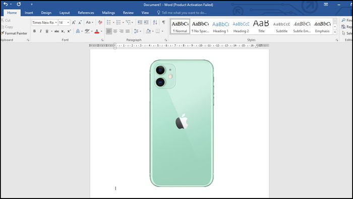Click the Format Painter button
Image resolution: width=353 pixels, height=199 pixels.
(14, 33)
